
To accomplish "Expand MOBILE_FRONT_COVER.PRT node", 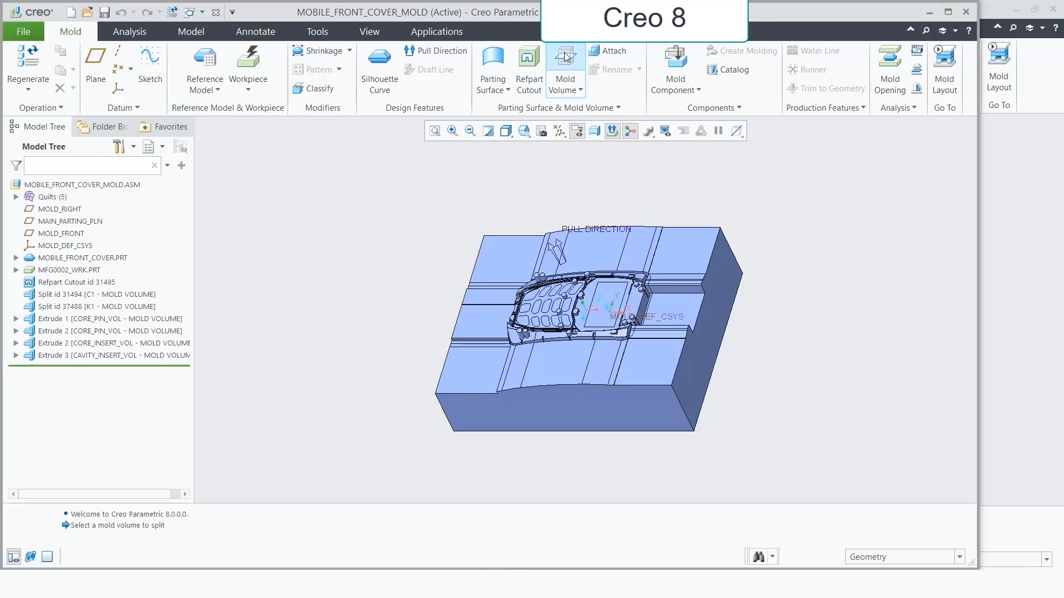I will pyautogui.click(x=16, y=257).
